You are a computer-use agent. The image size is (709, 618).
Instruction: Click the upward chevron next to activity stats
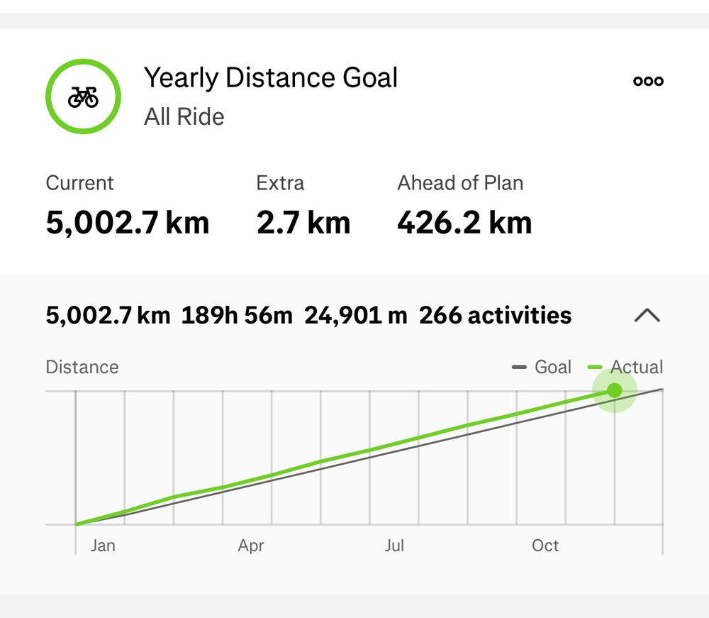click(x=646, y=316)
